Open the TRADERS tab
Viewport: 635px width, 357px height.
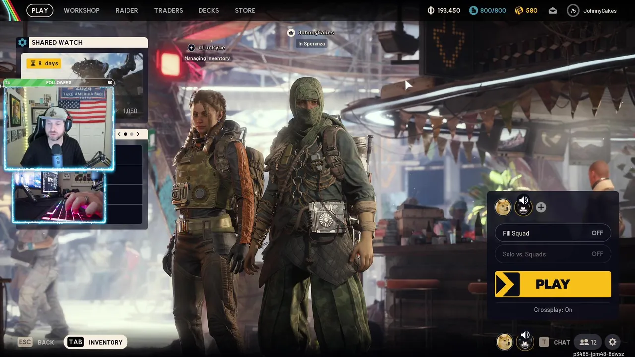click(168, 10)
